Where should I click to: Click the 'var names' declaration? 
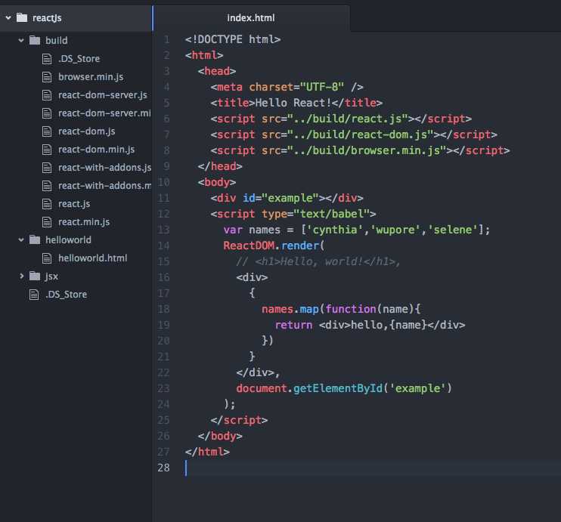point(252,230)
